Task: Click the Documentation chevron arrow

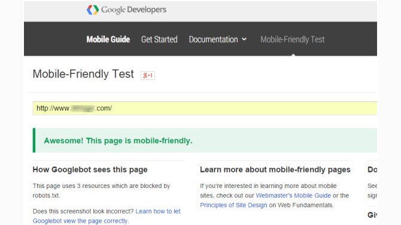Action: 244,39
